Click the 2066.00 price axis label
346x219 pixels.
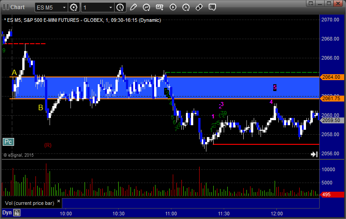pyautogui.click(x=330, y=58)
